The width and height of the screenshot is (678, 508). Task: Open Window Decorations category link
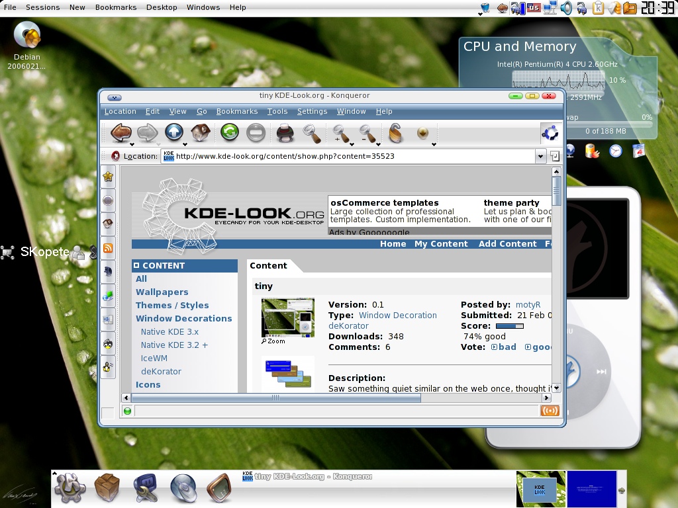(x=184, y=318)
